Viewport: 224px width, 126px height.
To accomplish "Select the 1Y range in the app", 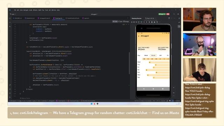I will point(168,55).
